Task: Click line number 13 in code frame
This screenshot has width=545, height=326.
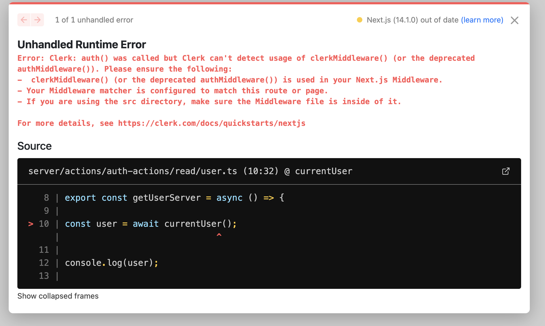Action: 44,276
